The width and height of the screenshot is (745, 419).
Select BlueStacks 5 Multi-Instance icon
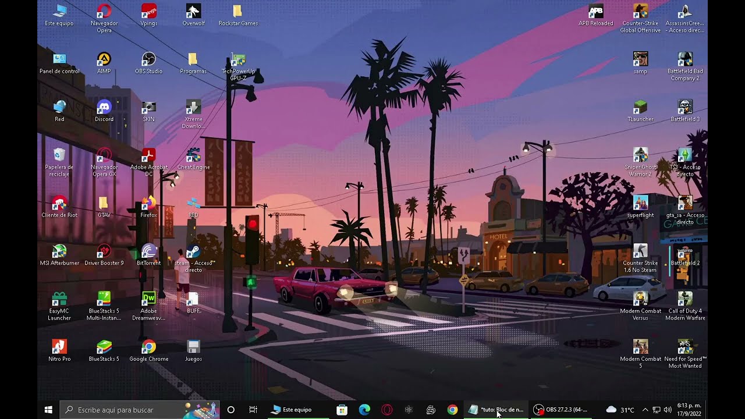point(104,306)
